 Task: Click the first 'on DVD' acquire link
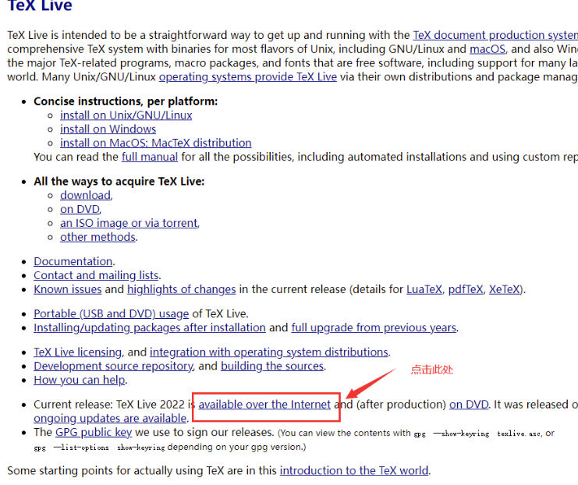(80, 209)
